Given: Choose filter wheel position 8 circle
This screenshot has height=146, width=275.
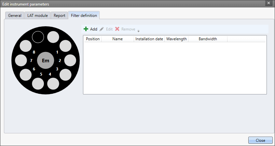Looking at the screenshot, I should click(26, 46).
